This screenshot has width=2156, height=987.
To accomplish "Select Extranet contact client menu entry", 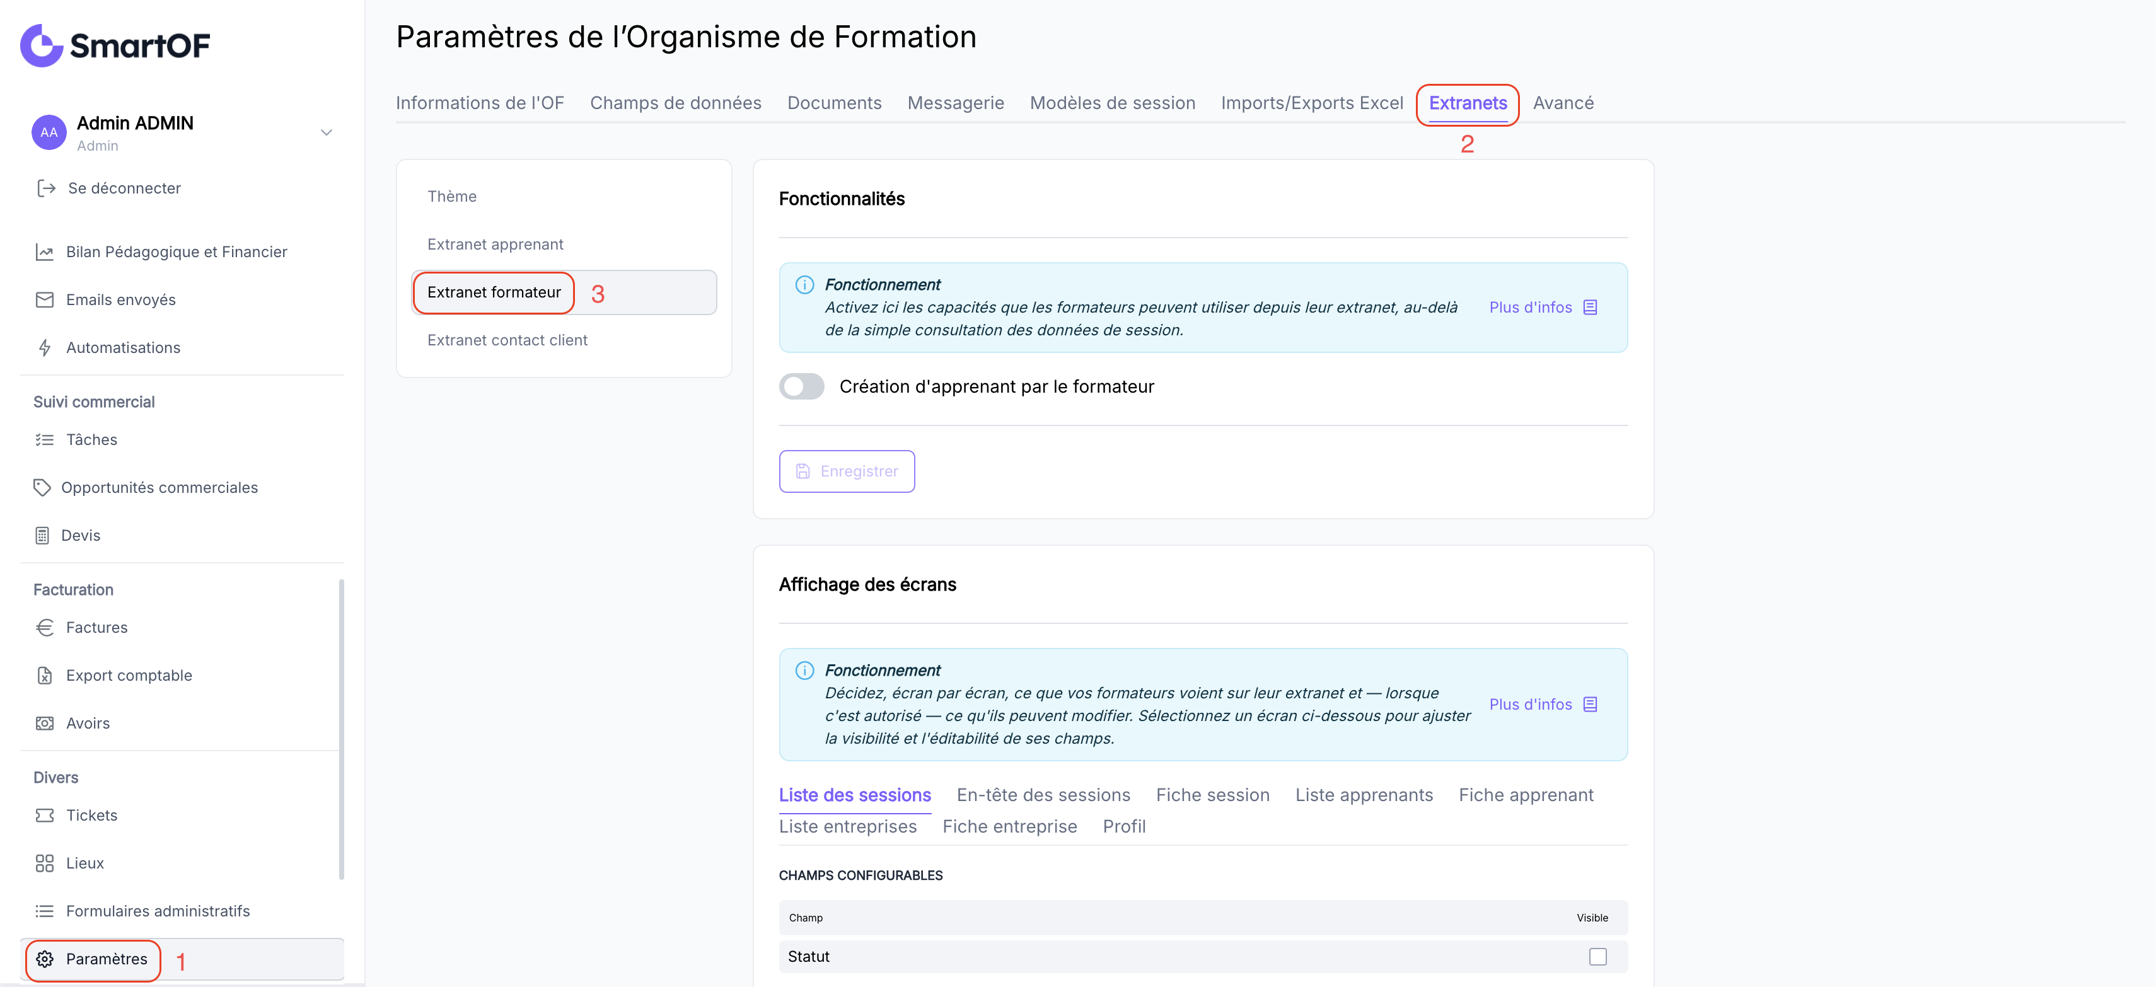I will tap(507, 340).
